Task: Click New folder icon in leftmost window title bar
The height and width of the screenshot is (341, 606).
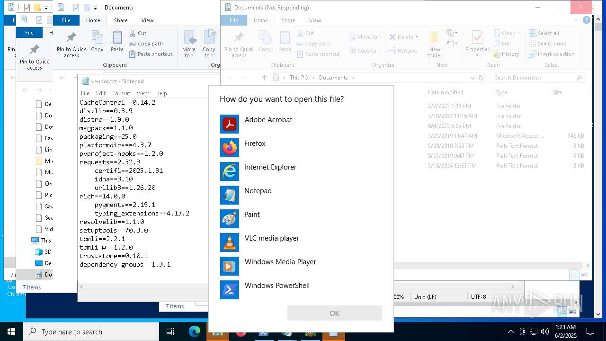Action: (x=37, y=8)
